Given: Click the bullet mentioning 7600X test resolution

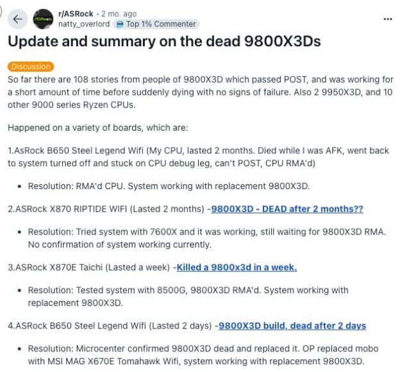Looking at the screenshot, I should point(206,238).
